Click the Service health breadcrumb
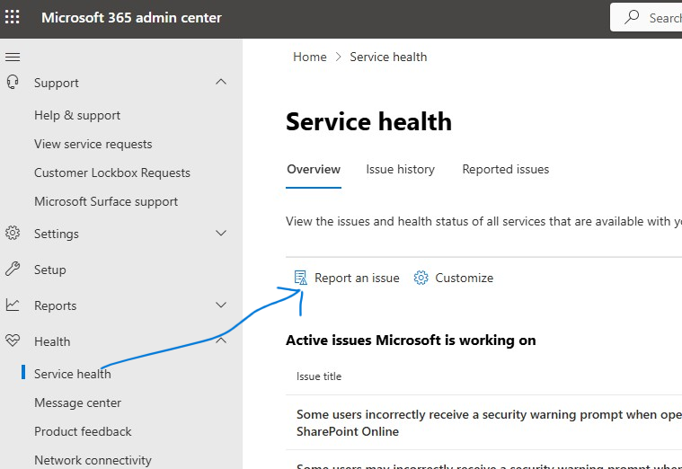This screenshot has height=469, width=682. (x=388, y=57)
